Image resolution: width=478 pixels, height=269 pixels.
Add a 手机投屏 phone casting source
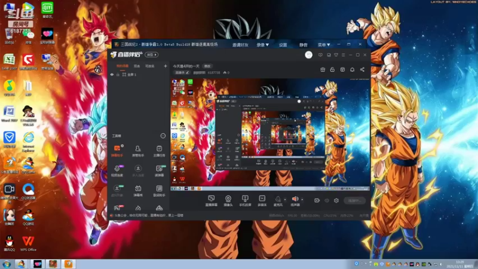(245, 201)
